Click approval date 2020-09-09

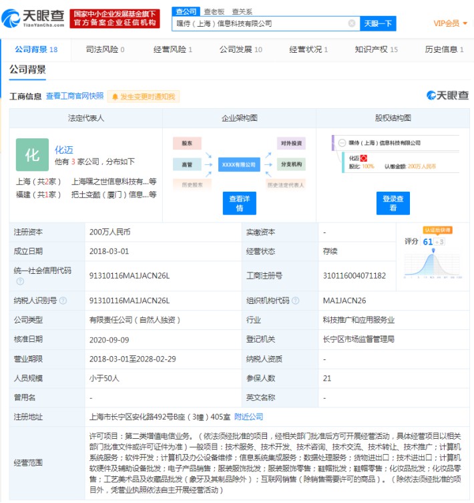point(109,340)
